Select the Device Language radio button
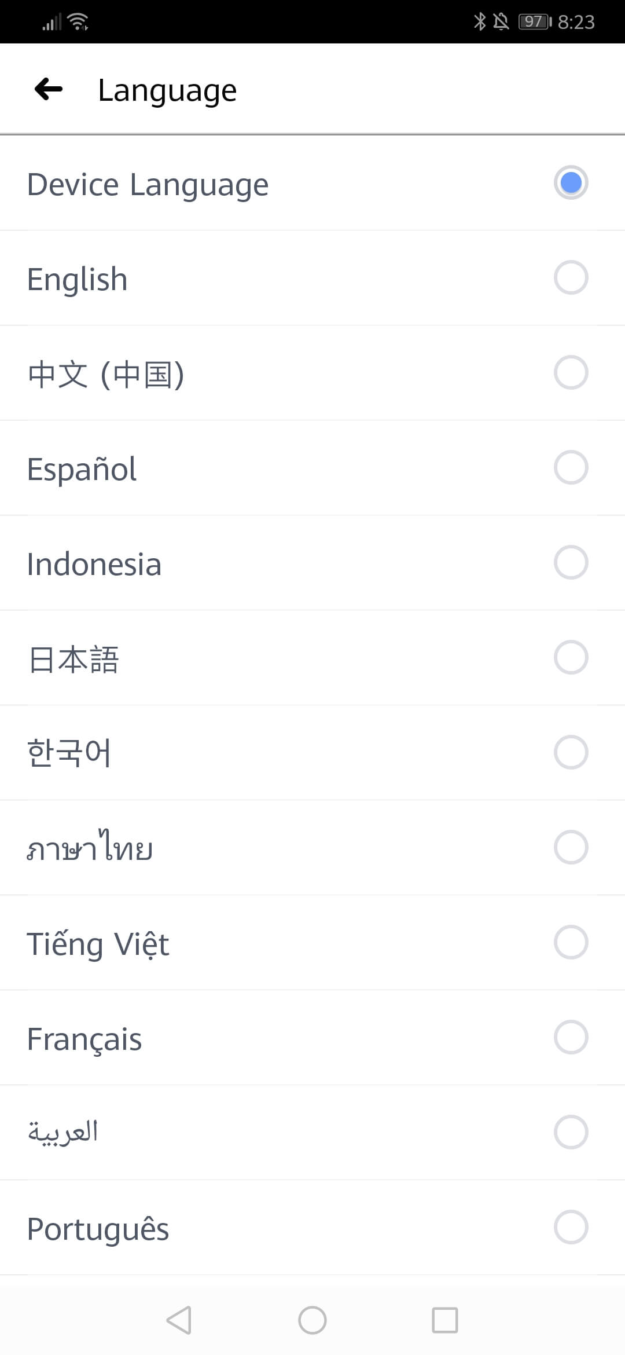 (571, 183)
